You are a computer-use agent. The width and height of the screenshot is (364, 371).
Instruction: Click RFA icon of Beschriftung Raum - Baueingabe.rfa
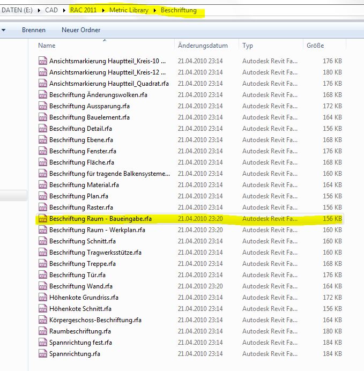tap(42, 218)
